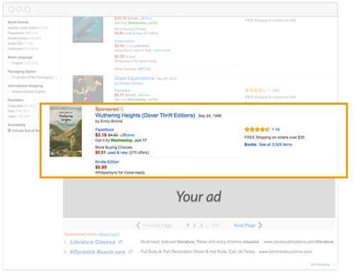Go to page 2 of results

pos(194,225)
